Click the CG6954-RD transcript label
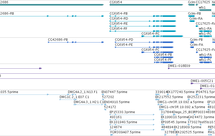The image size is (215, 136). tap(119, 19)
